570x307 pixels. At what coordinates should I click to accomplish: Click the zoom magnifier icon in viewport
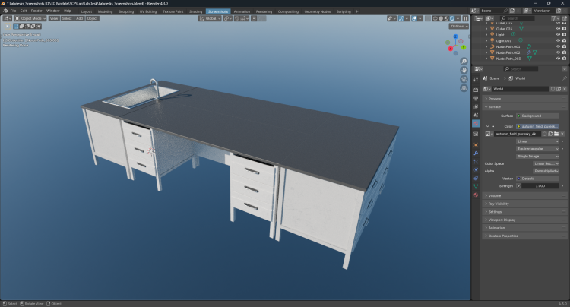pyautogui.click(x=464, y=61)
